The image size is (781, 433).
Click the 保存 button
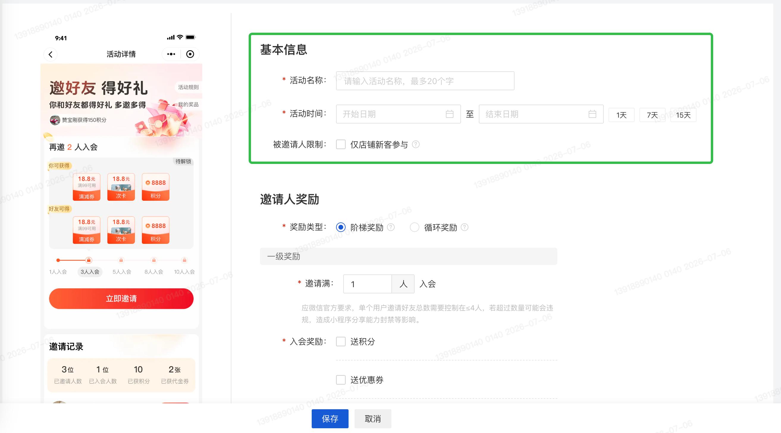pyautogui.click(x=330, y=419)
